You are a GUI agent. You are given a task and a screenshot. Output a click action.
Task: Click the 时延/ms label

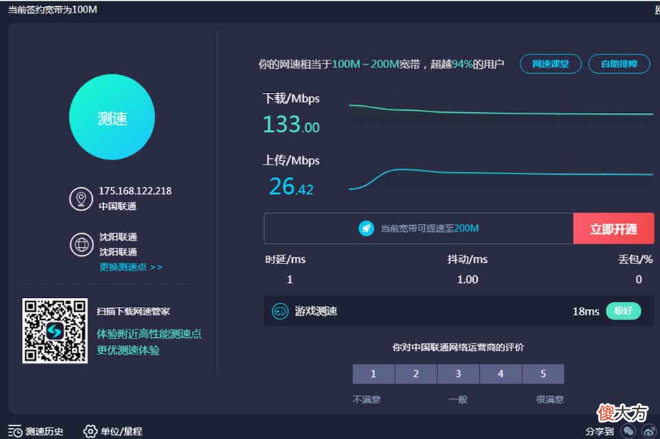point(285,259)
